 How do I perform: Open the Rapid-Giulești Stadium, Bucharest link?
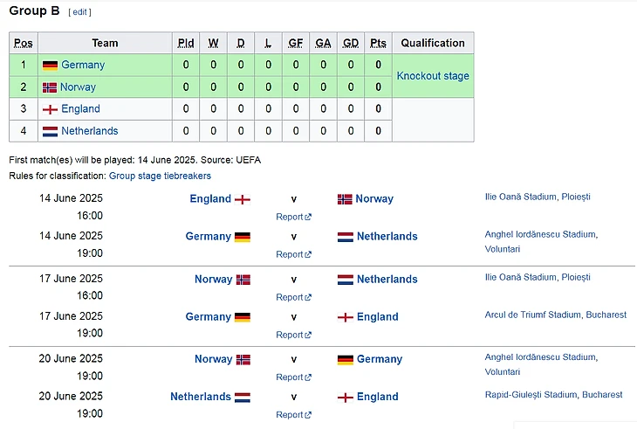(553, 395)
